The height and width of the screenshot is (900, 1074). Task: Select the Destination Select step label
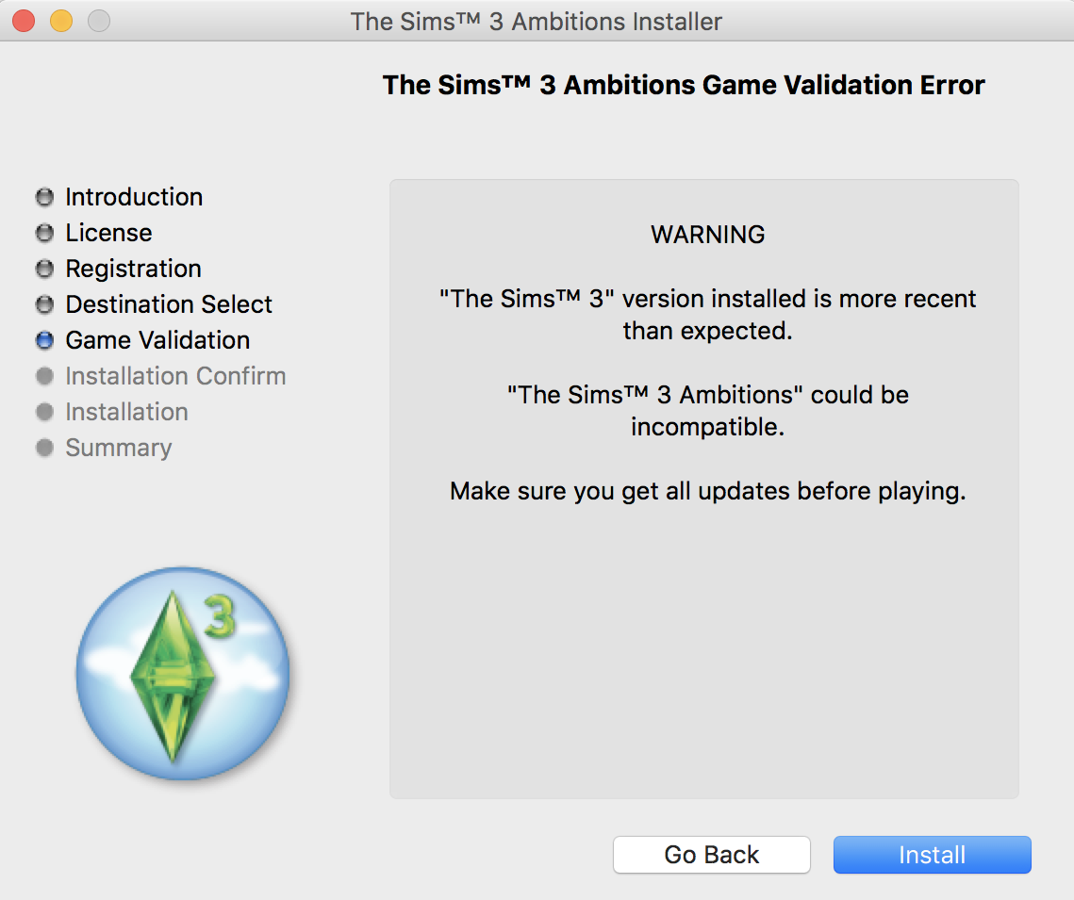(169, 304)
